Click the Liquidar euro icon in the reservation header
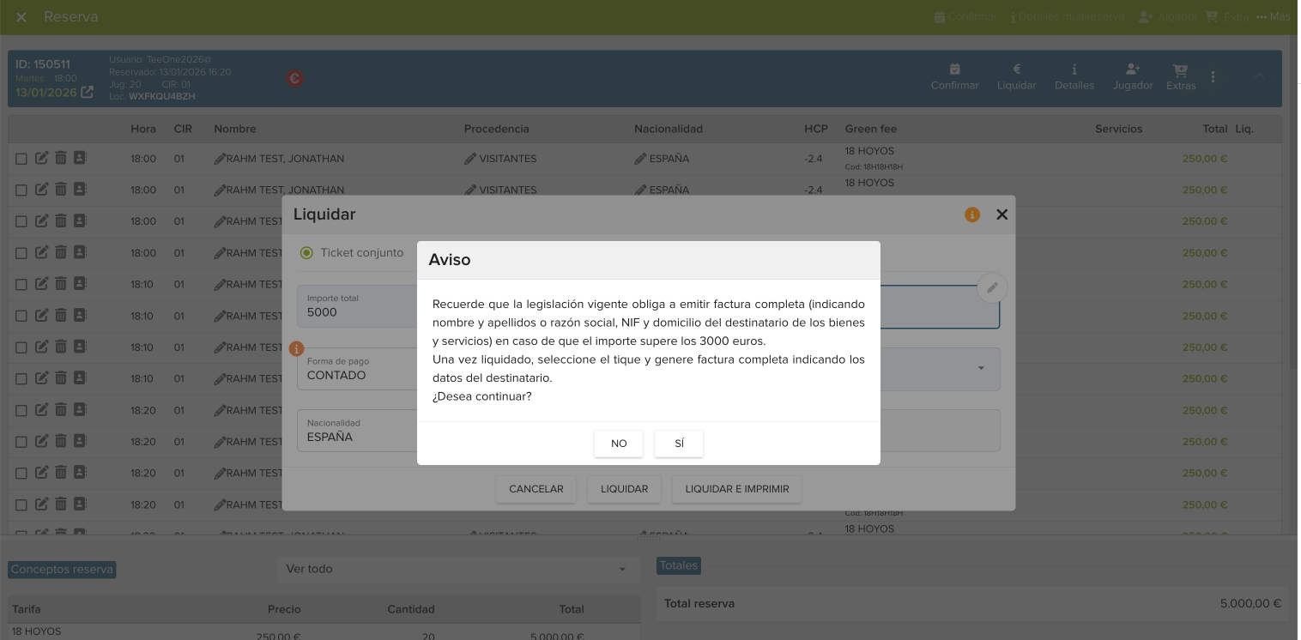The height and width of the screenshot is (640, 1301). [1016, 69]
